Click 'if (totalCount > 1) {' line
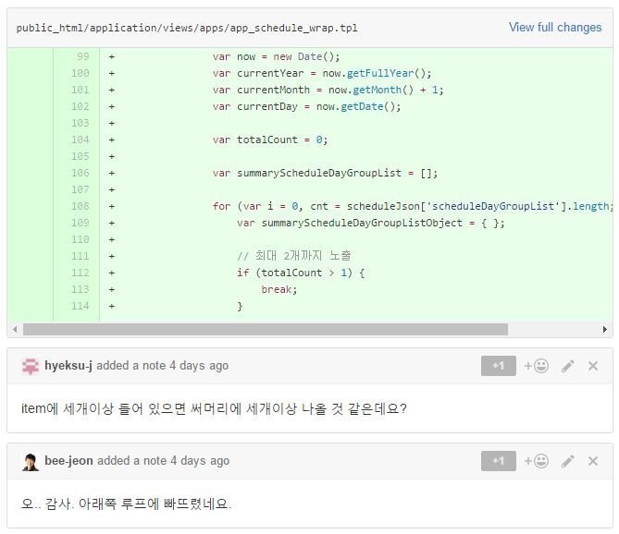 [x=301, y=273]
